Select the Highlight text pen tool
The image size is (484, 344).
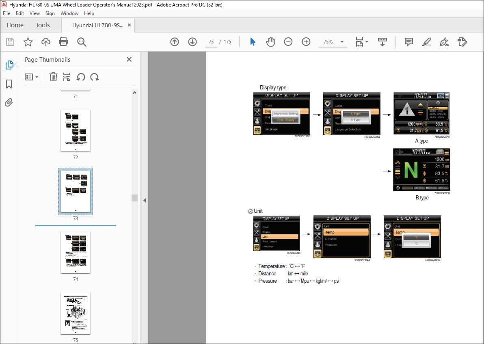[426, 42]
